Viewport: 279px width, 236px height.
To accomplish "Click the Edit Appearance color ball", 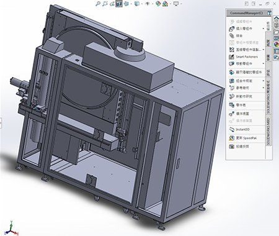I will point(158,4).
